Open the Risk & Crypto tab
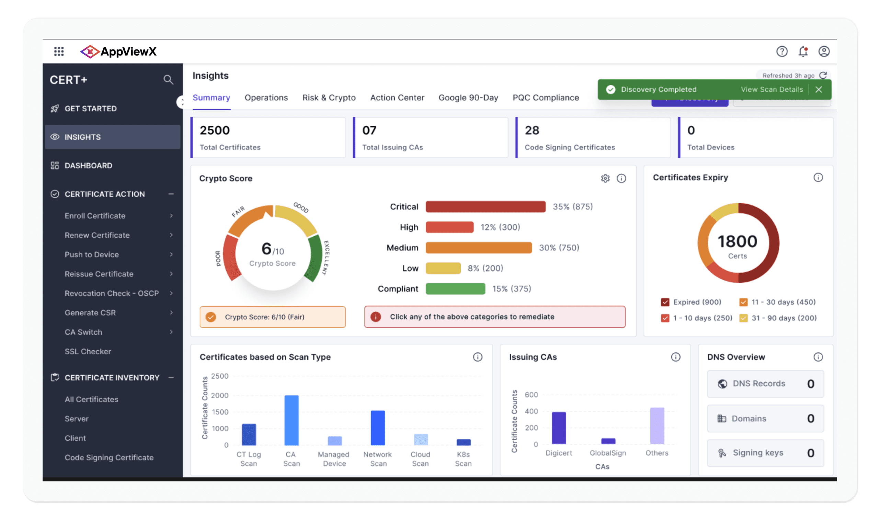Image resolution: width=879 pixels, height=522 pixels. tap(329, 98)
